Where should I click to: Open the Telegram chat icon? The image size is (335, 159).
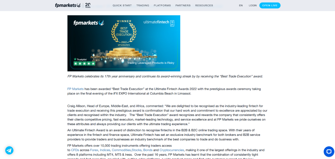coord(9,150)
